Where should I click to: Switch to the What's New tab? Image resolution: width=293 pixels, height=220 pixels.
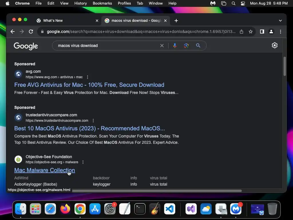coord(68,21)
